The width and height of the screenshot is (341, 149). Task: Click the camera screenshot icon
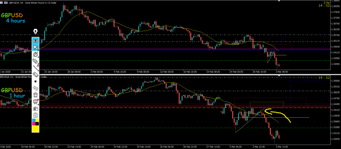[36, 109]
